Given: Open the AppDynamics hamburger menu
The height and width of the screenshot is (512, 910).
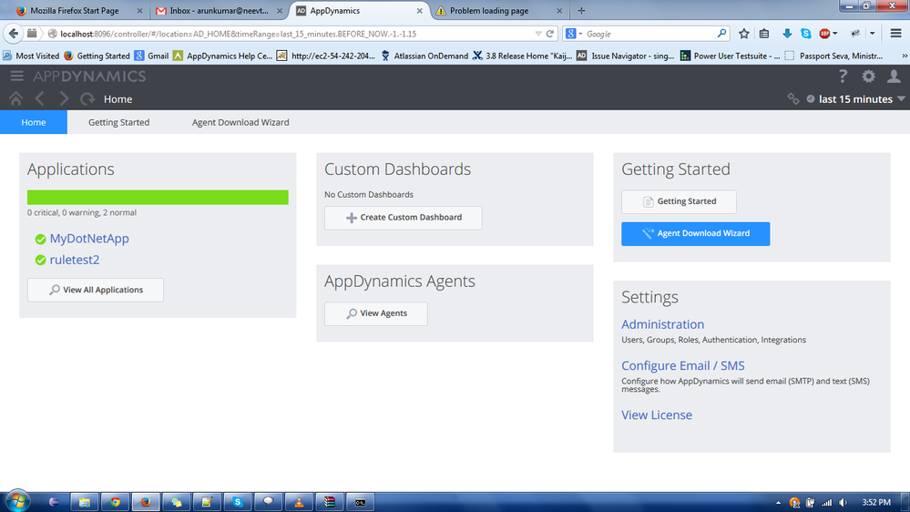Looking at the screenshot, I should click(16, 77).
